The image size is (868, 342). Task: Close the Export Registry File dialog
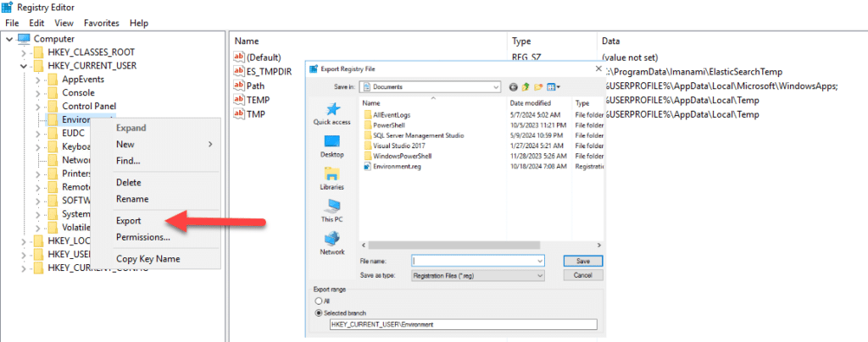tap(598, 69)
